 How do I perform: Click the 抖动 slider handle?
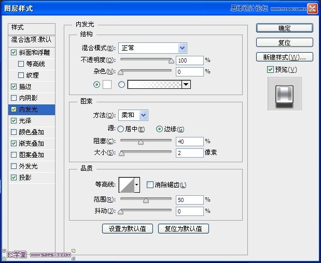pos(121,212)
